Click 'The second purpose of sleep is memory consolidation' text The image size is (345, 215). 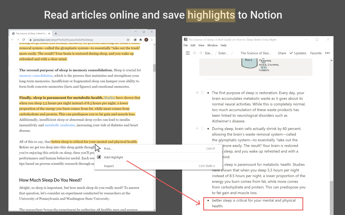click(66, 70)
